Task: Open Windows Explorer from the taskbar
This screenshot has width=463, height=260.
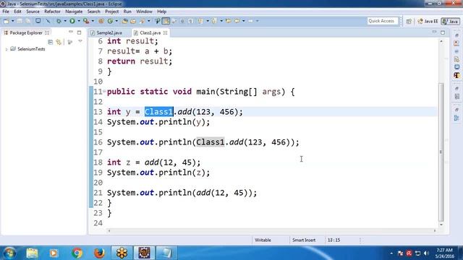Action: (32, 253)
